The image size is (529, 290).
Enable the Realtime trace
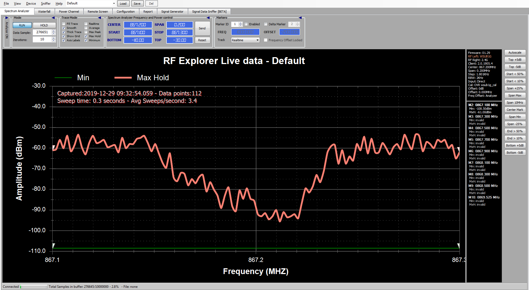pos(86,24)
